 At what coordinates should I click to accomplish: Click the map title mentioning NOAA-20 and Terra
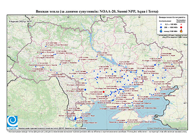click(x=97, y=12)
